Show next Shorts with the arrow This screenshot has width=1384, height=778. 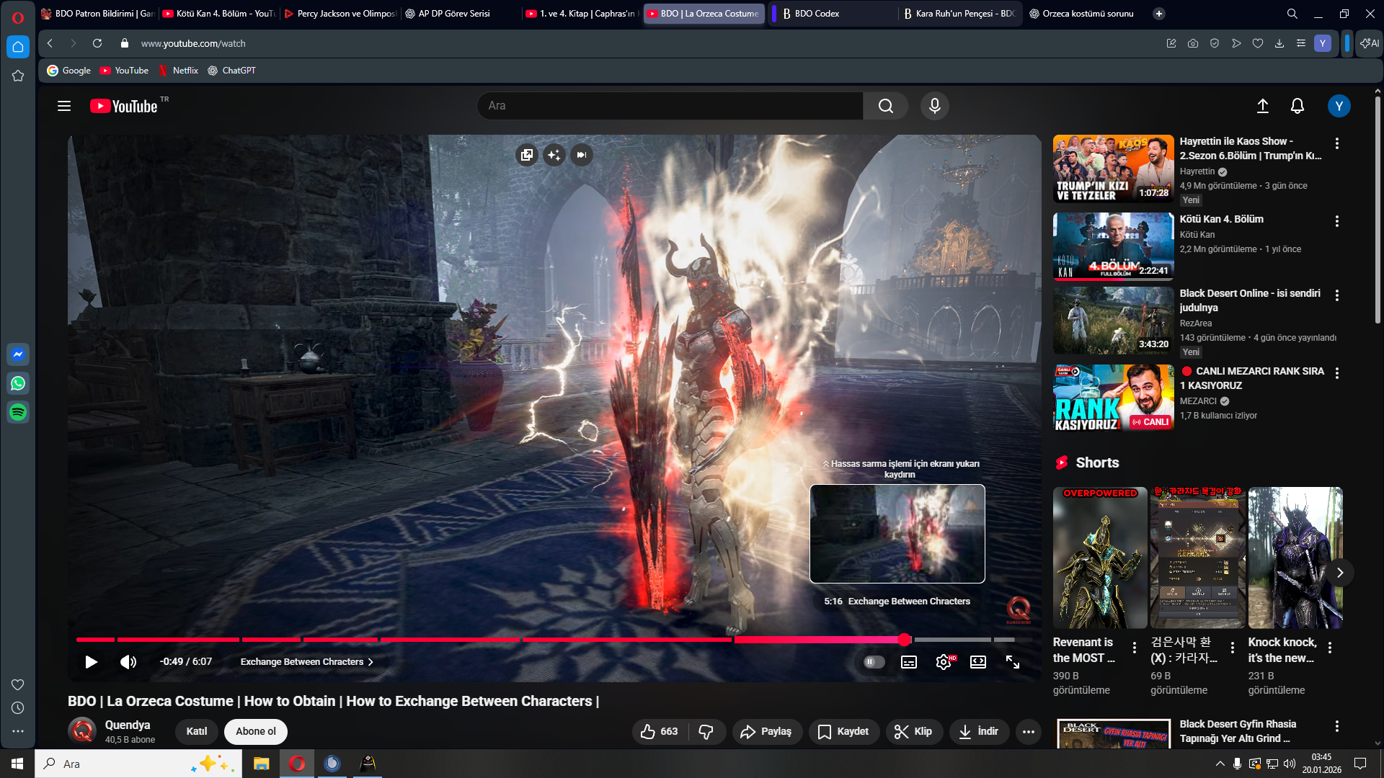(1340, 573)
